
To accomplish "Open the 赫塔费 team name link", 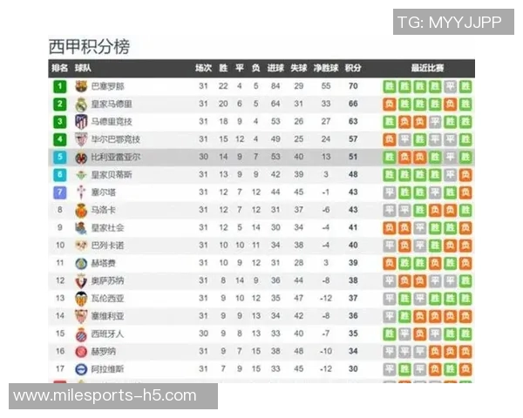I will (104, 263).
